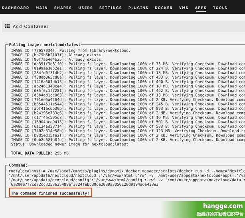Viewport: 245px width, 218px height.
Task: Select the row for image 16904ace9415
Action: pos(128,122)
